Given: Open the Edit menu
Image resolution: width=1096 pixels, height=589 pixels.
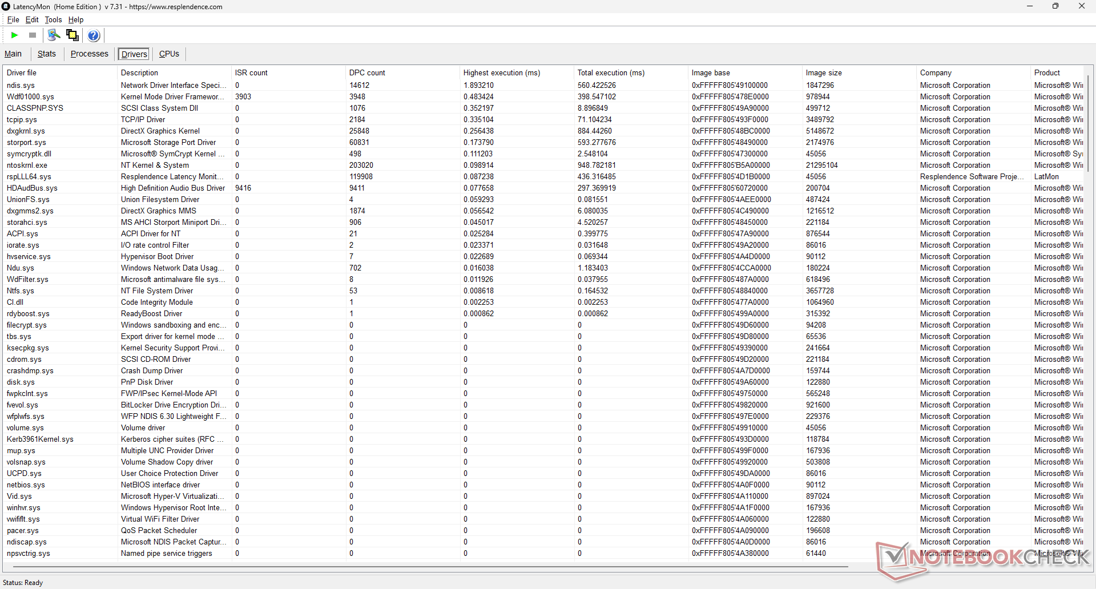Looking at the screenshot, I should click(32, 19).
